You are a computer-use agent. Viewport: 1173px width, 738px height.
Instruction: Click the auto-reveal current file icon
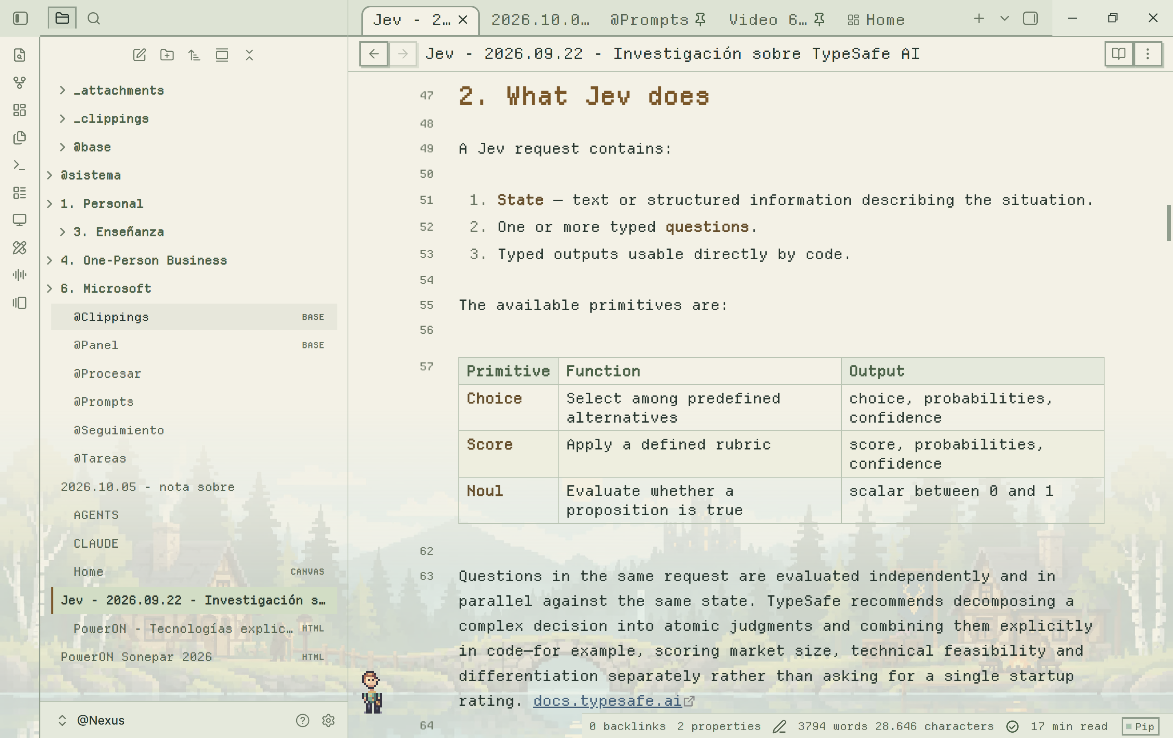tap(222, 55)
